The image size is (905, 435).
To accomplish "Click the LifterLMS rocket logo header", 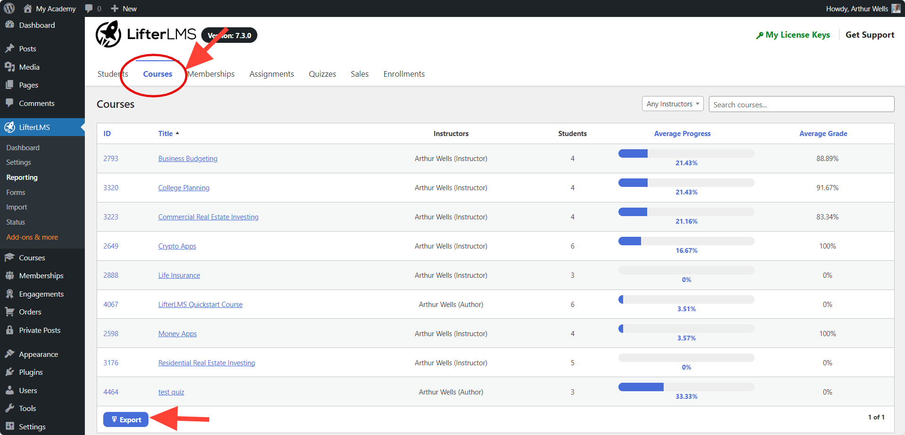I will point(108,34).
